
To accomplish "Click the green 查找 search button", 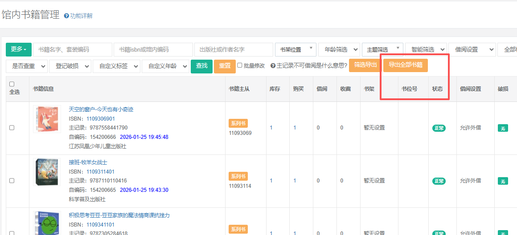I will click(201, 66).
